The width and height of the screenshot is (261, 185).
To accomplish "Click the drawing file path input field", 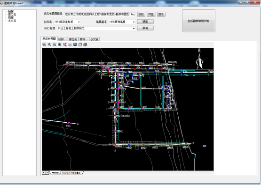I will [x=100, y=15].
